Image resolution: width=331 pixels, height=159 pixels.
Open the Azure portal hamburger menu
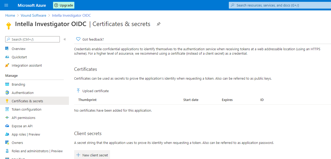pos(6,5)
